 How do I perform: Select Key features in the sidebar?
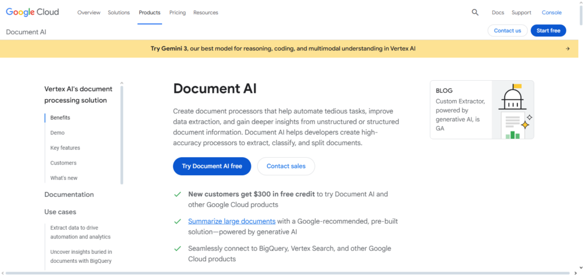65,148
